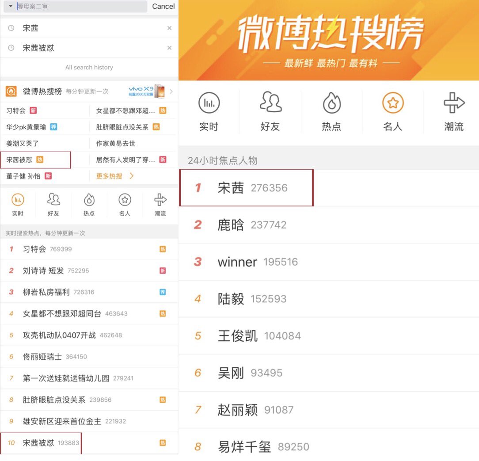Screen dimensions: 479x461
Task: Open rank 9 topic 雄安新区迎来首位金主
Action: pyautogui.click(x=89, y=421)
